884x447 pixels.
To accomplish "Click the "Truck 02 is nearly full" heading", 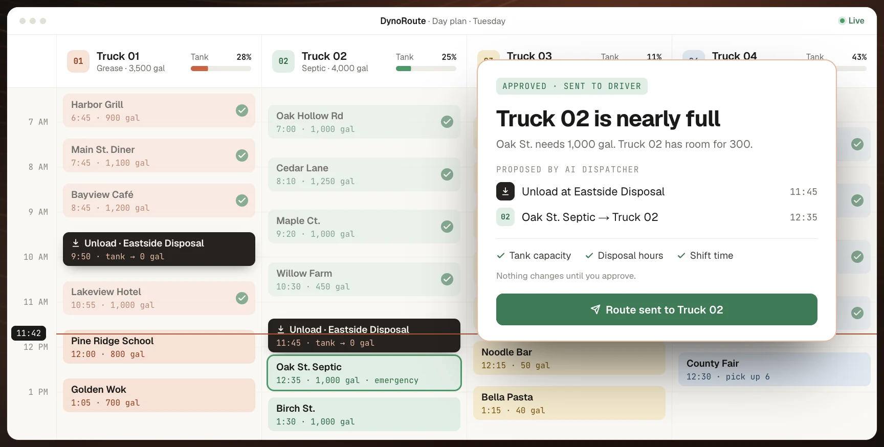I will click(608, 119).
